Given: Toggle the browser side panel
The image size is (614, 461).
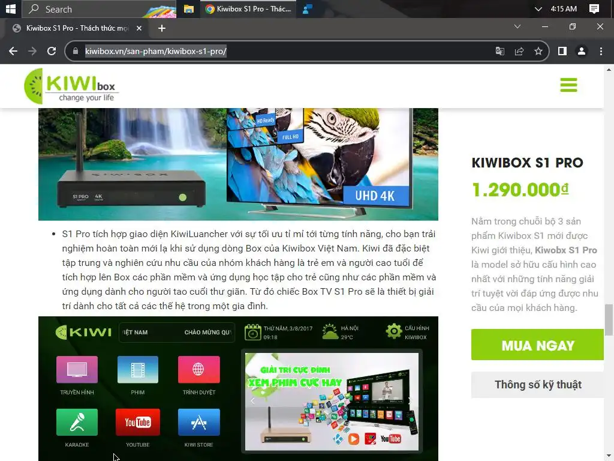Looking at the screenshot, I should (x=562, y=51).
